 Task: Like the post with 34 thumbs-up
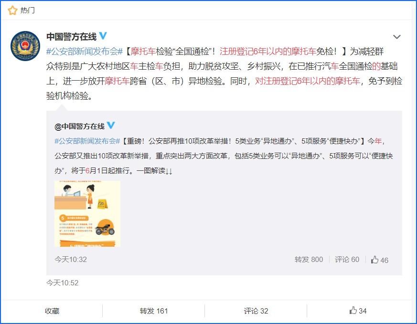[358, 311]
